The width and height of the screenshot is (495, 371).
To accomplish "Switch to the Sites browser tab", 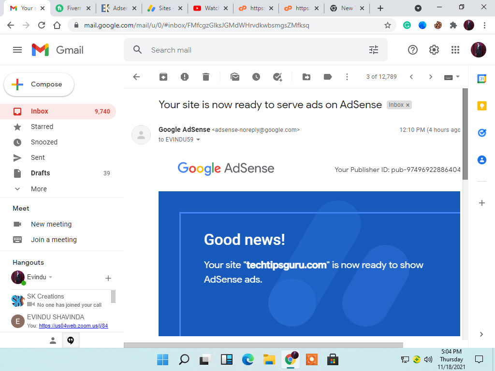I will 165,8.
